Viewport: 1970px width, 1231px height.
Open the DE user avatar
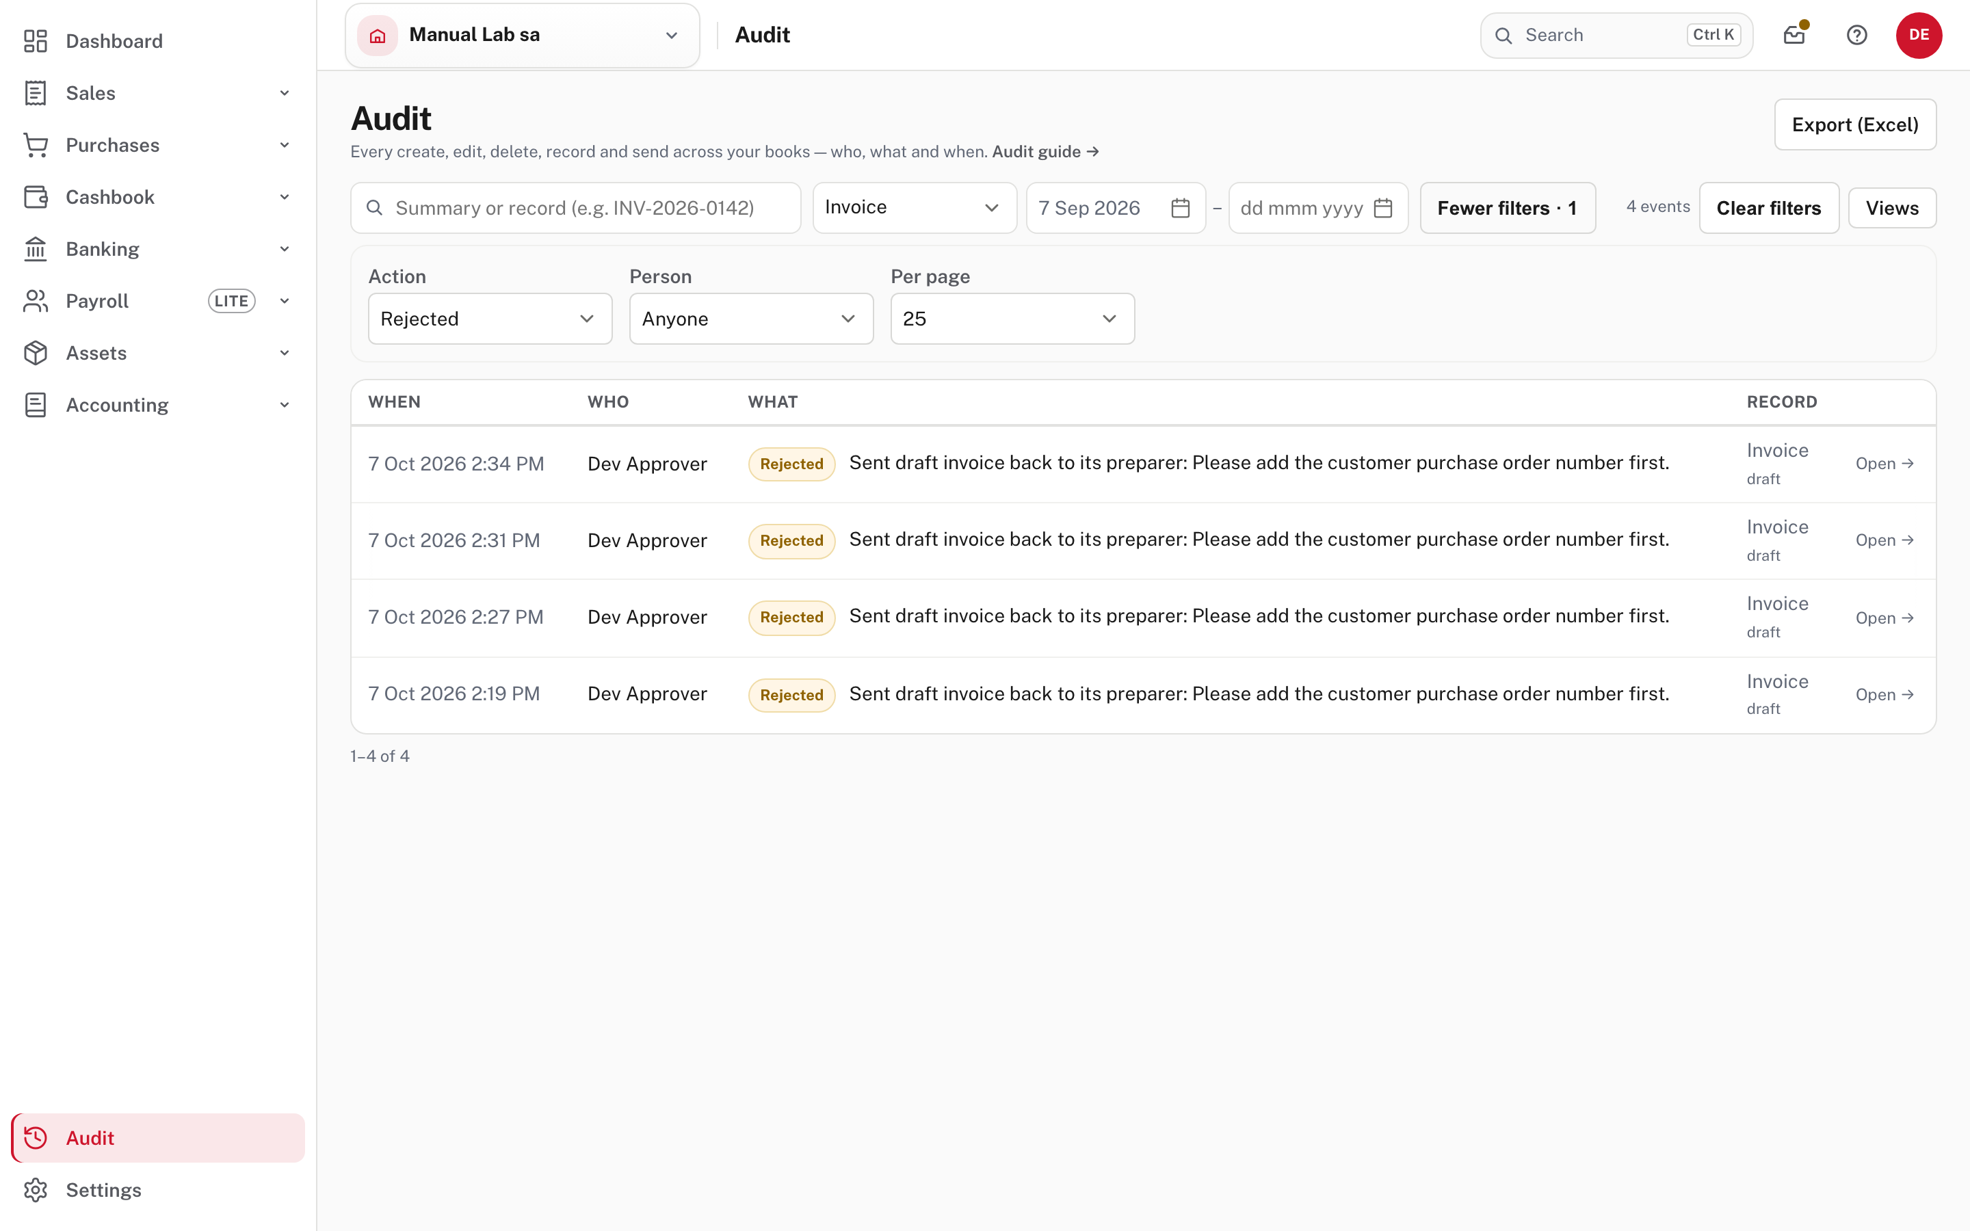coord(1919,35)
